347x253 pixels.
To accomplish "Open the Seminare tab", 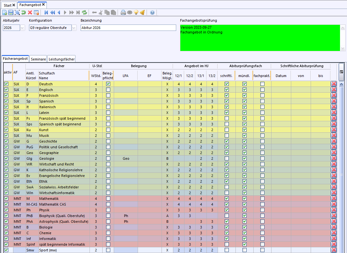I will point(38,59).
